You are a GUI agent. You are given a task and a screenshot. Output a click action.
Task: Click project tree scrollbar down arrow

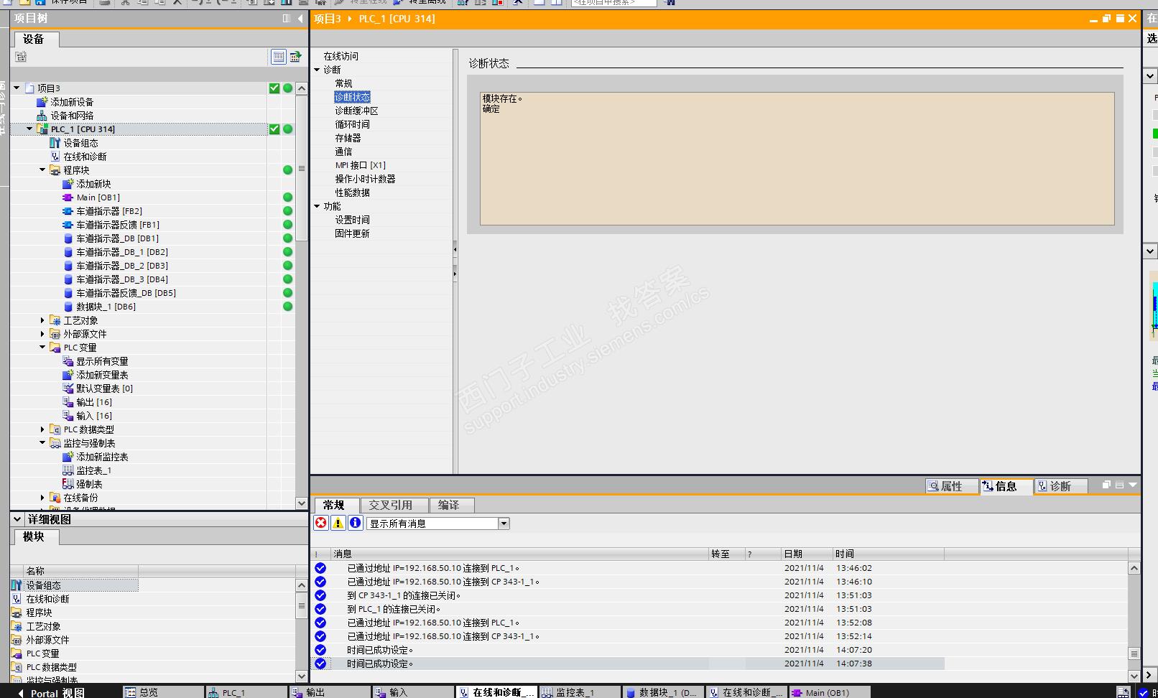pos(302,503)
